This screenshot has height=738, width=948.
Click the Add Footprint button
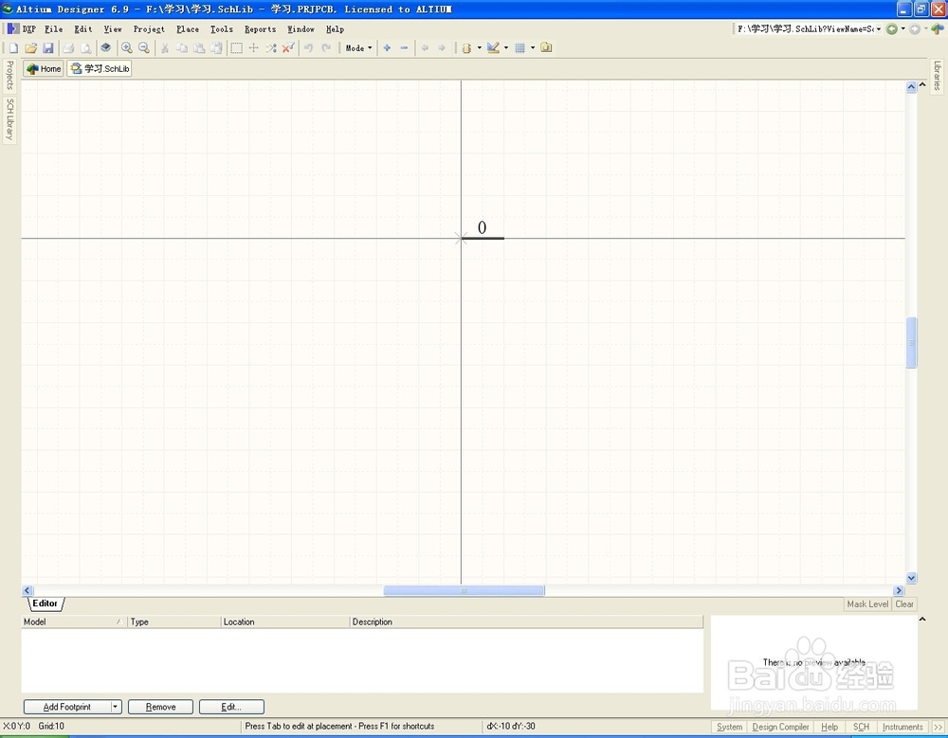67,707
